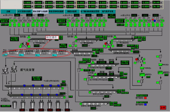Click the red-topped C7 gate valve
The height and width of the screenshot is (112, 170).
153,21
